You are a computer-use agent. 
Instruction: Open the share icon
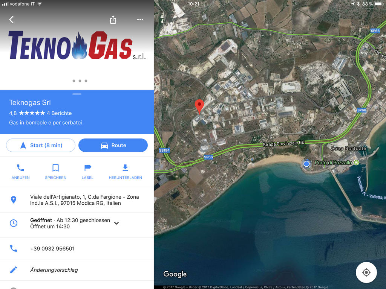click(113, 20)
